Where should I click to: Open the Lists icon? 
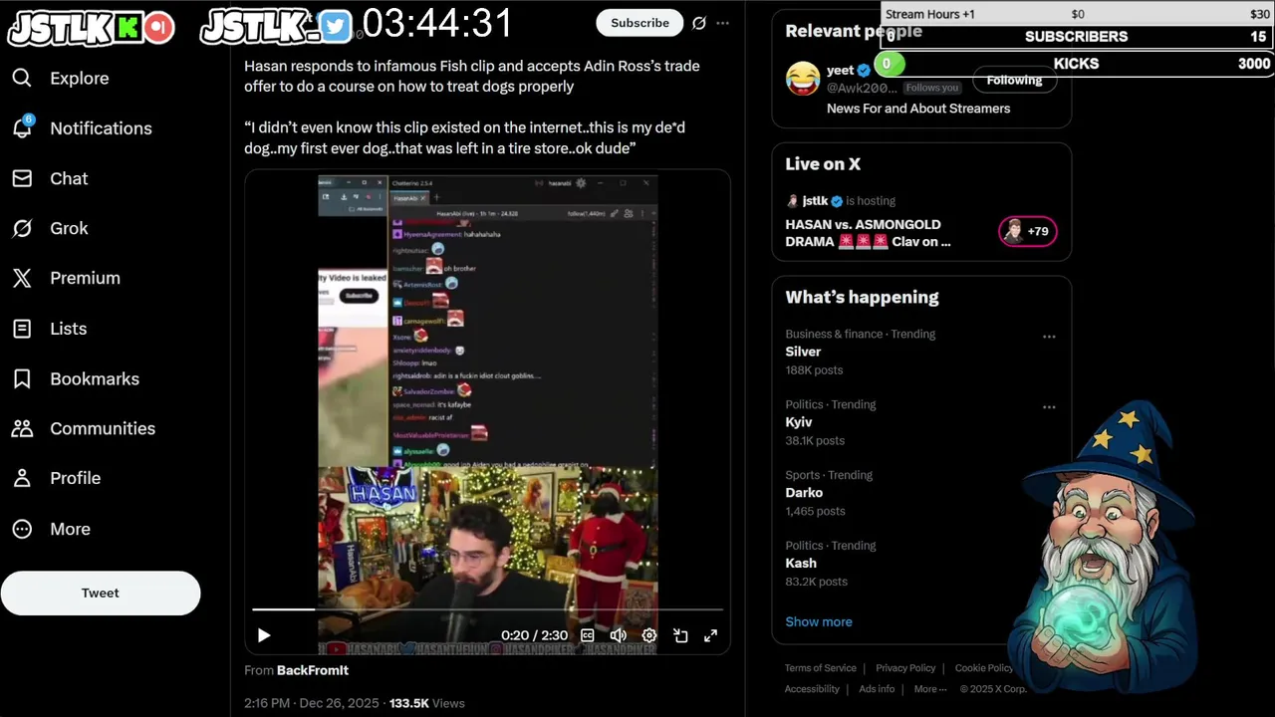point(22,329)
